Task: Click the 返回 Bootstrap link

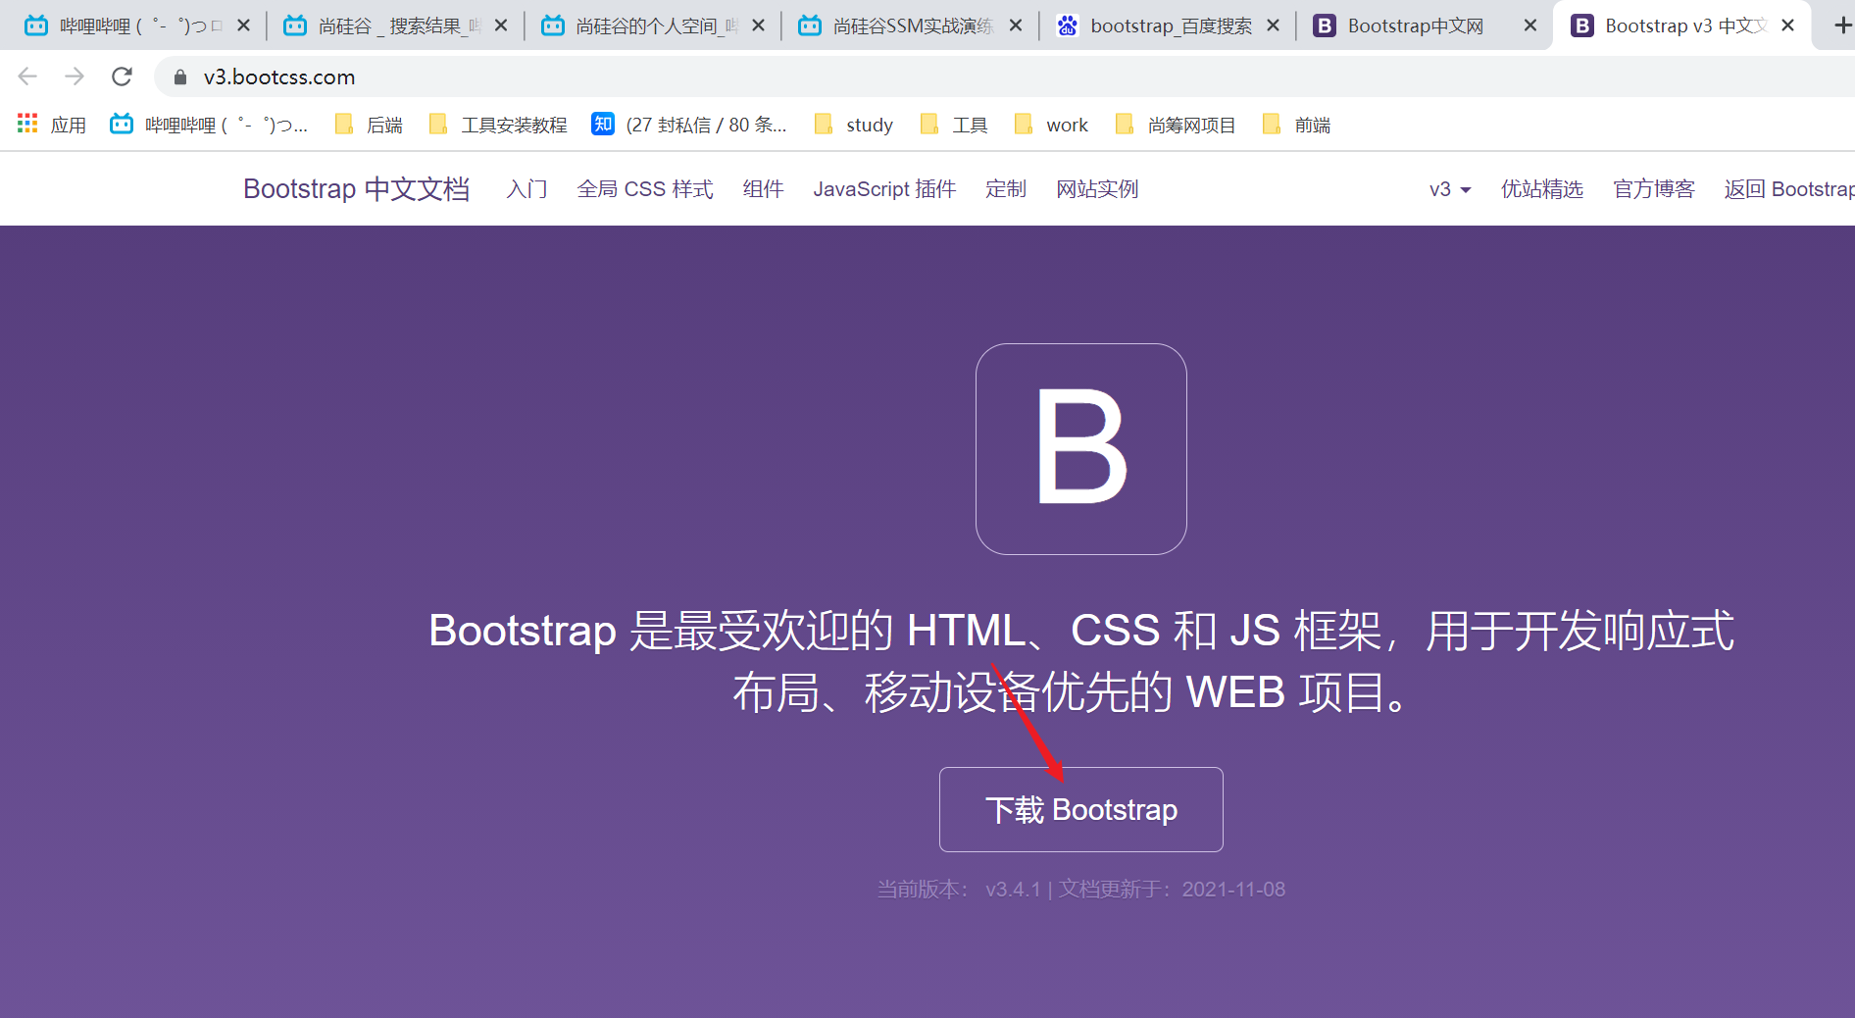Action: pos(1789,189)
